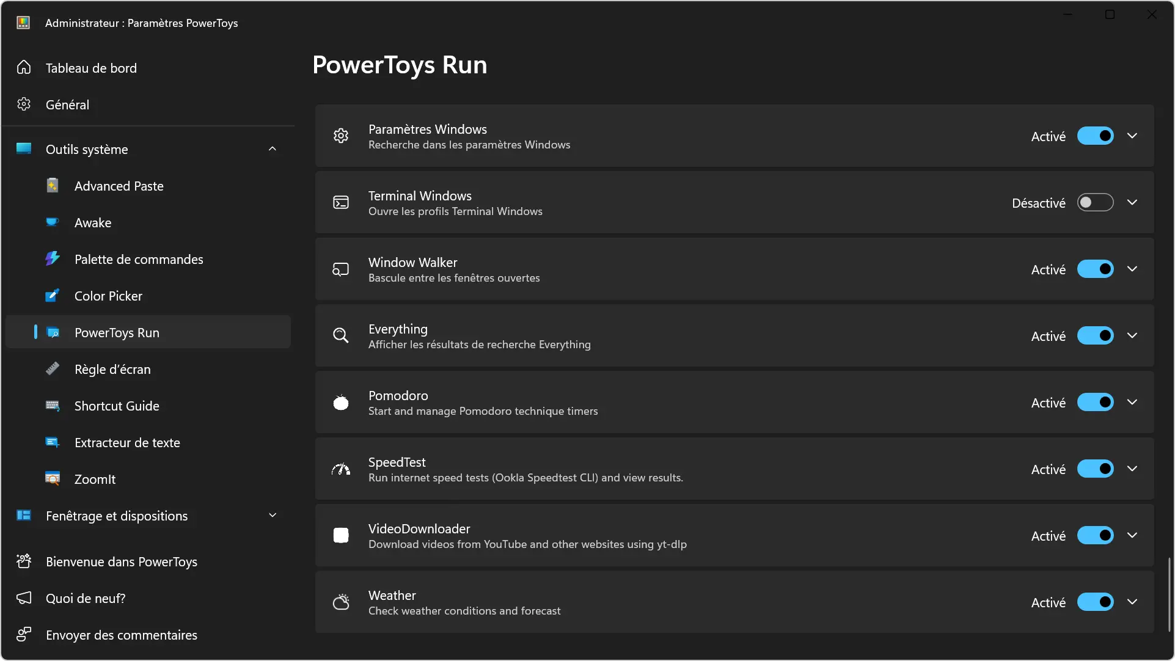Click the 'Afficher les résultats de recherche Everything' description

click(x=480, y=345)
